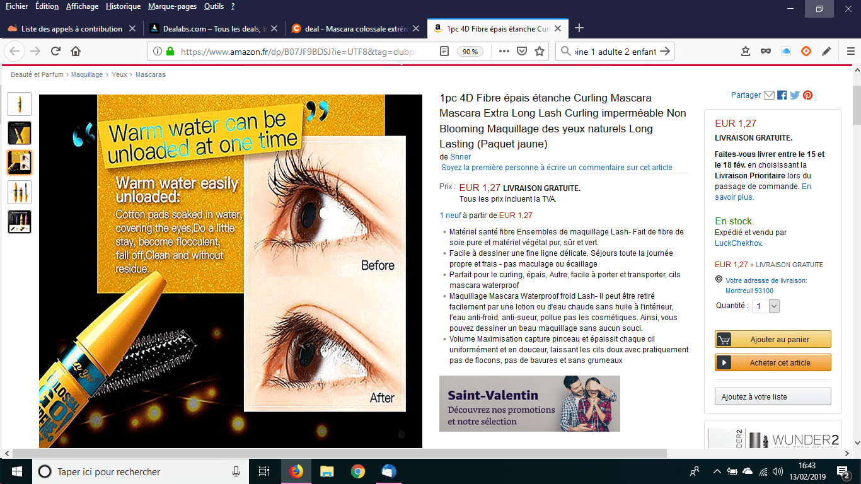Share product on Twitter
The width and height of the screenshot is (861, 484).
pyautogui.click(x=795, y=95)
